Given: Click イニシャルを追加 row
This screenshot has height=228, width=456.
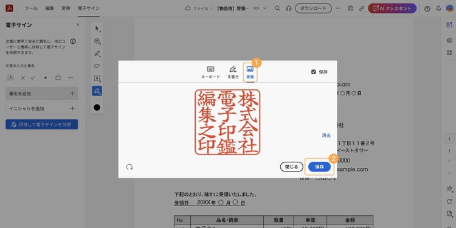Looking at the screenshot, I should click(x=42, y=108).
